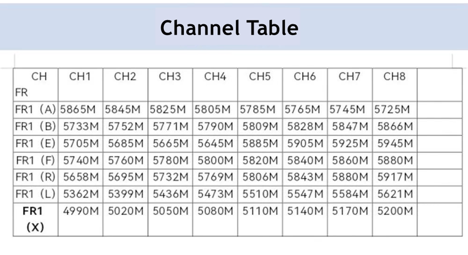Click the 5510M cell in band L

tap(260, 194)
